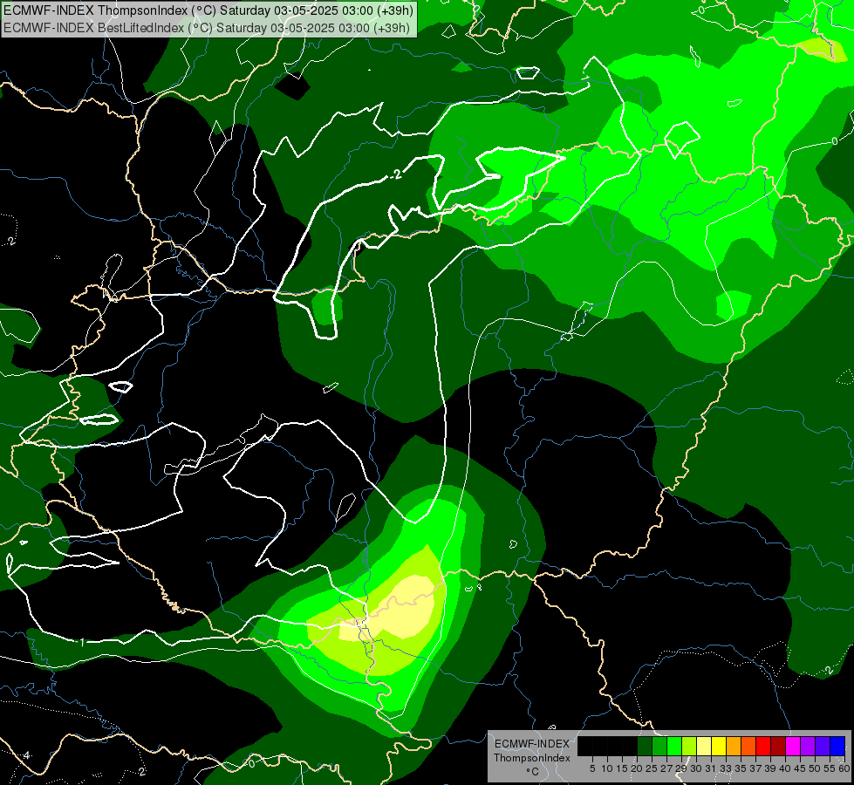Click the 0 contour label at far right
The image size is (854, 785).
pyautogui.click(x=835, y=141)
